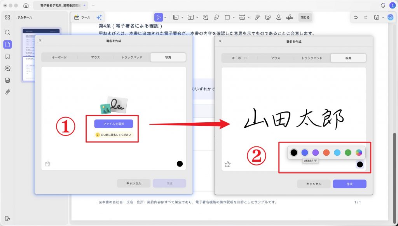The image size is (398, 226).
Task: Click the home icon in the title bar
Action: [26, 5]
